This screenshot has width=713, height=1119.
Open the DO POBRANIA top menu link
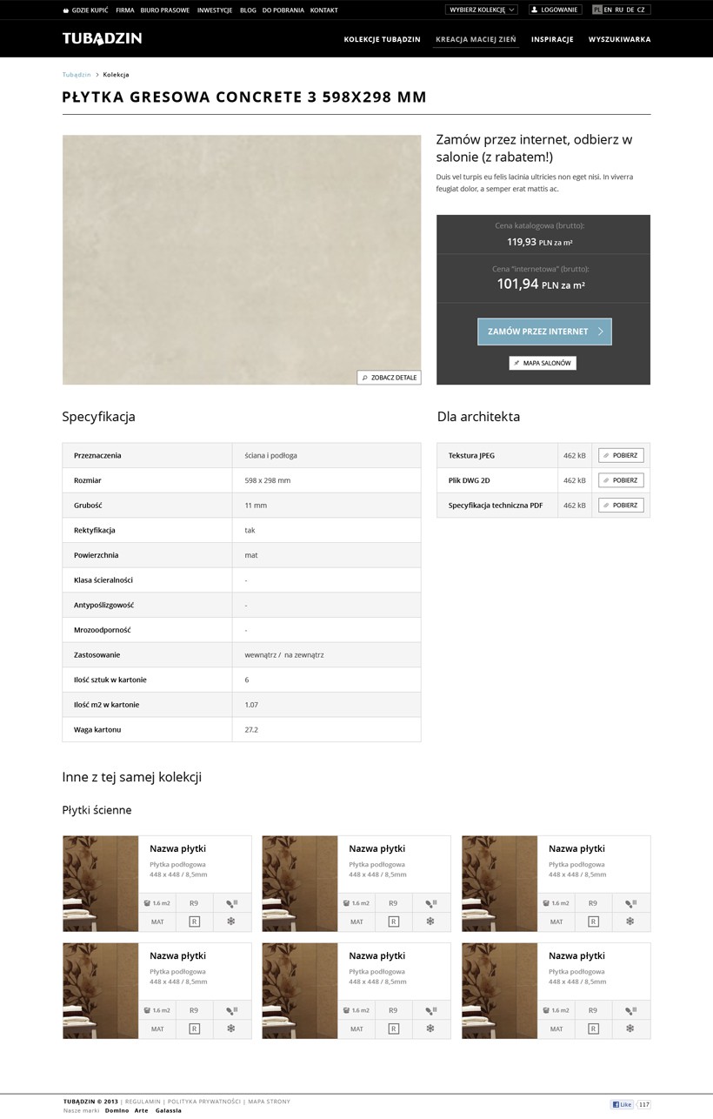(x=283, y=10)
